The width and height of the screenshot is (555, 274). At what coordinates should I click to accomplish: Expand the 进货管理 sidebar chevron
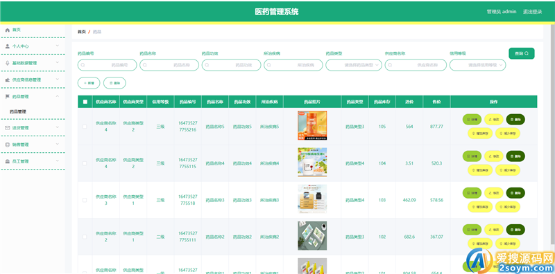click(58, 127)
